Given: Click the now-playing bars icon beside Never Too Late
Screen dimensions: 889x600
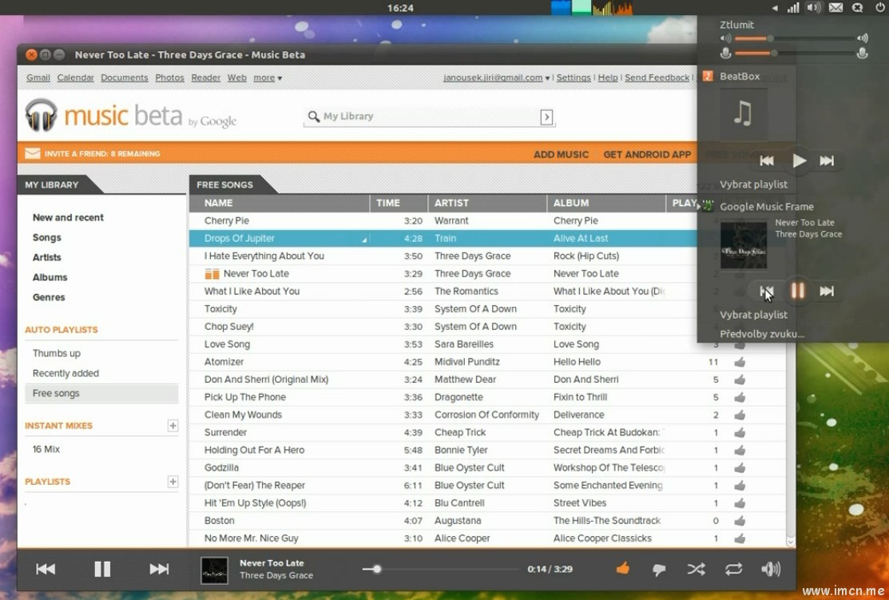Looking at the screenshot, I should pos(212,274).
